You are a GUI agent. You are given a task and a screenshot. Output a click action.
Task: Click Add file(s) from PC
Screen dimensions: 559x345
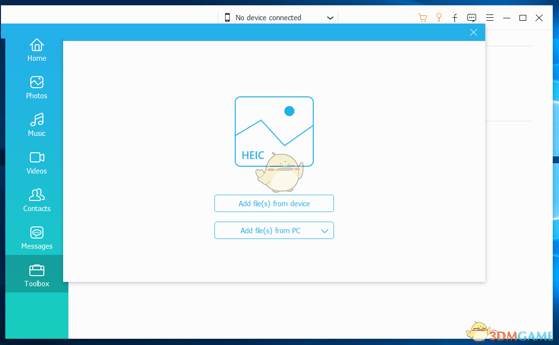(x=270, y=231)
